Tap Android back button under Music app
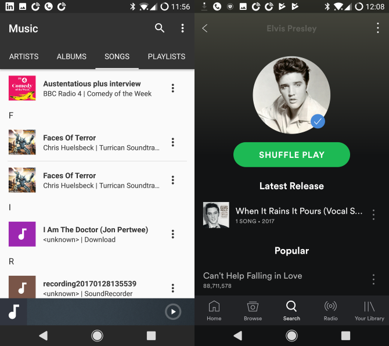Image resolution: width=389 pixels, height=346 pixels. pyautogui.click(x=44, y=336)
